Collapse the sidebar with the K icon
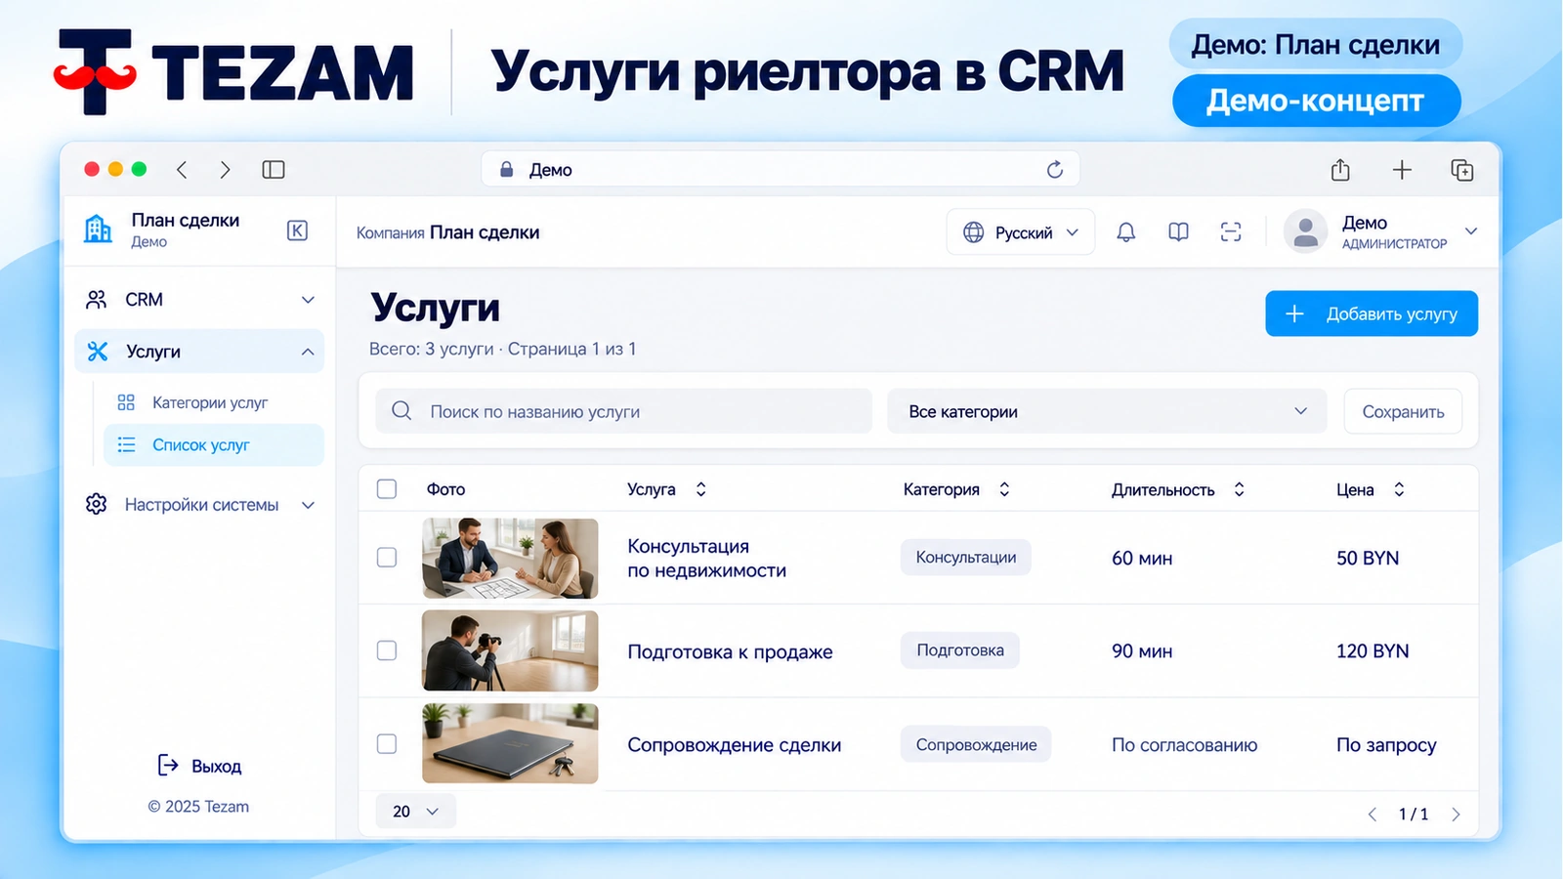 [x=298, y=230]
